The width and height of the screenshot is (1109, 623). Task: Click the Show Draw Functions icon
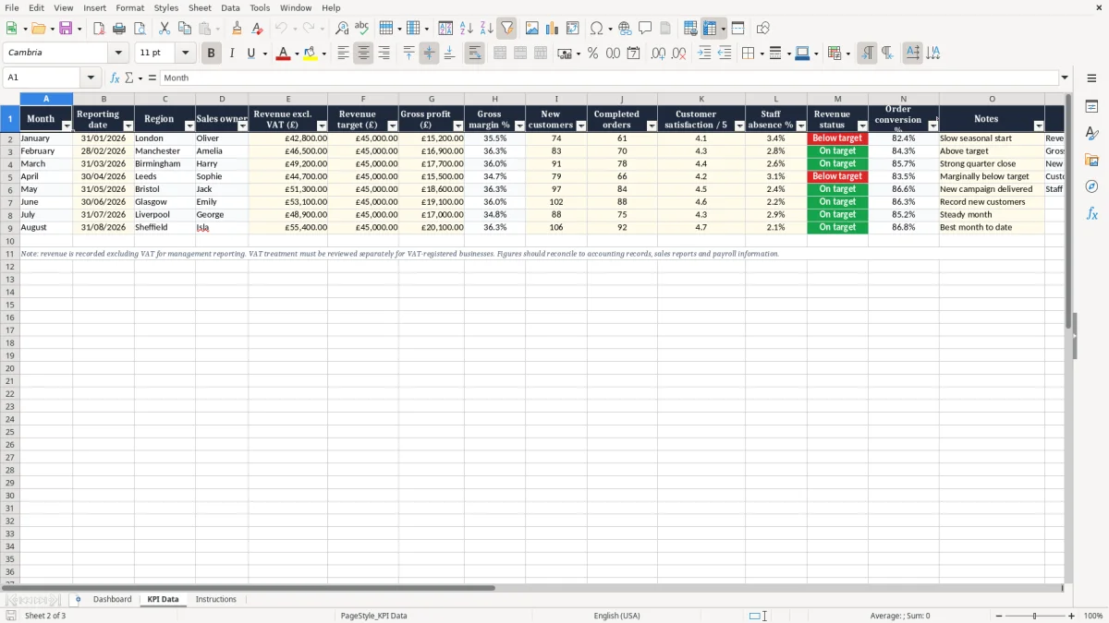point(762,29)
